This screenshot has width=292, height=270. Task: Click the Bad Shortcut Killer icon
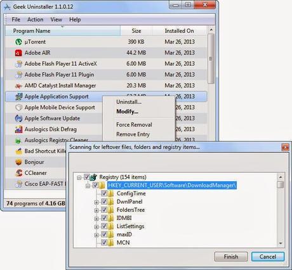pyautogui.click(x=18, y=151)
